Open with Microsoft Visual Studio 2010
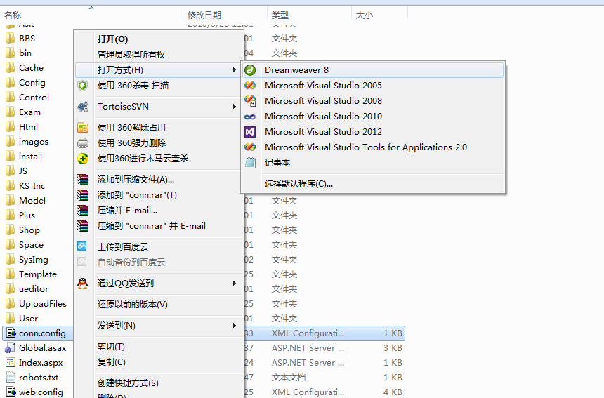Image resolution: width=604 pixels, height=398 pixels. coord(373,117)
